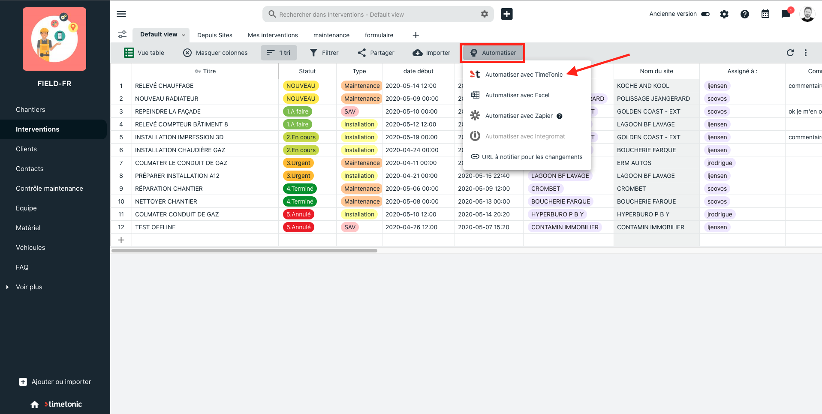Click the horizontal scrollbar below the table

click(244, 251)
